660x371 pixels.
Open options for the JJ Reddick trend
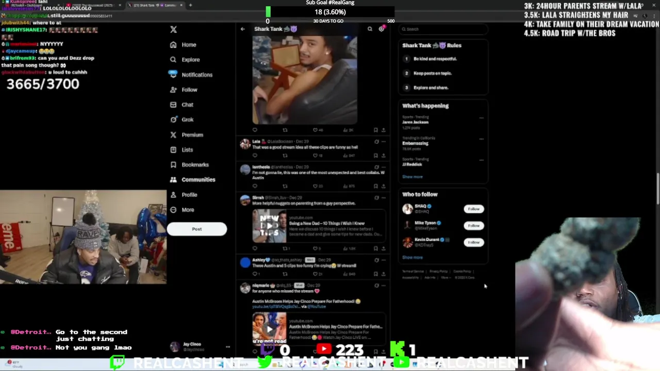(481, 160)
